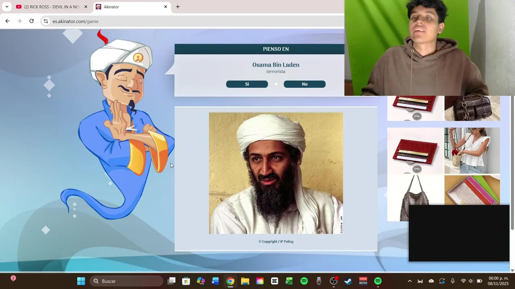Viewport: 515px width, 289px height.
Task: Open OBS Studio from the taskbar
Action: point(334,281)
